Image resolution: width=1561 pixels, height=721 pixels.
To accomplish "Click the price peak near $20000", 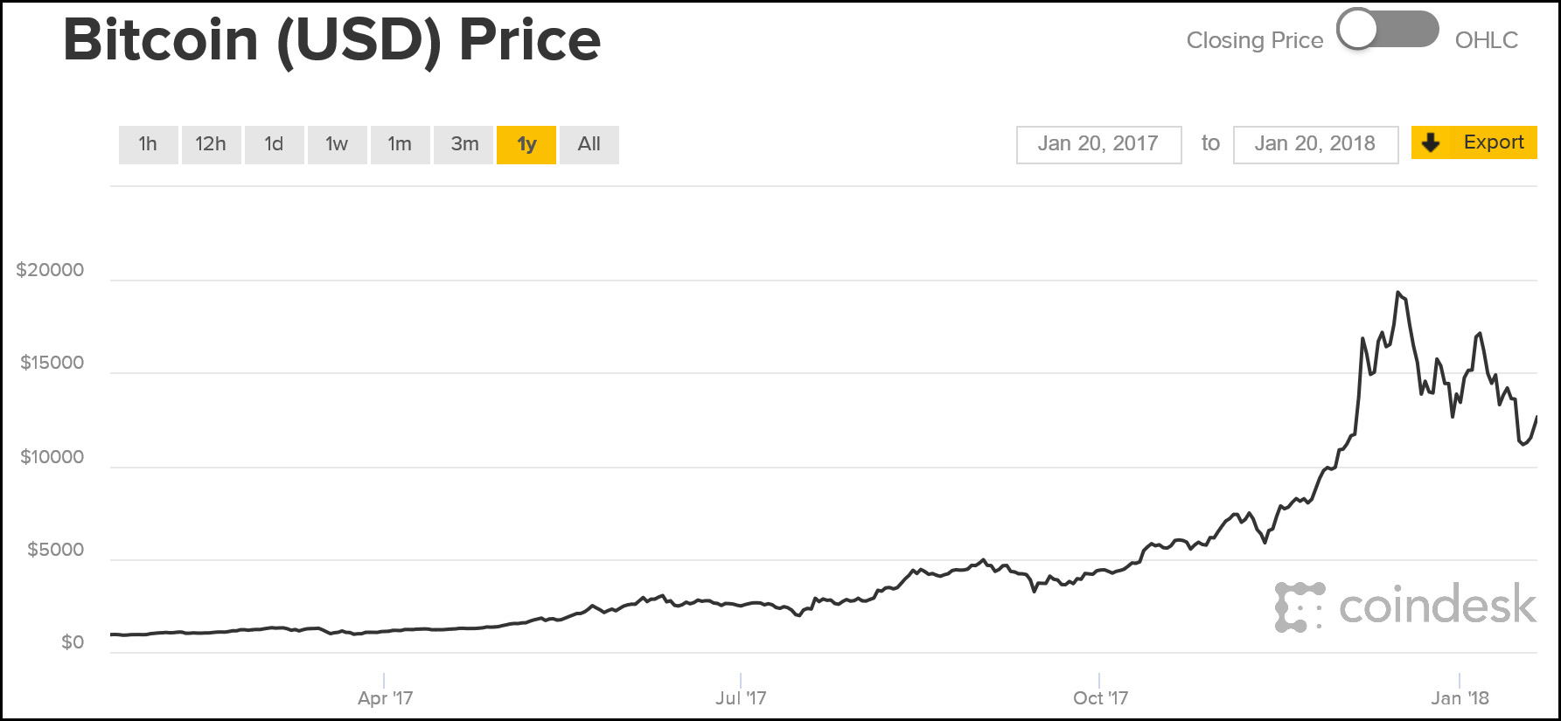I will (x=1398, y=293).
